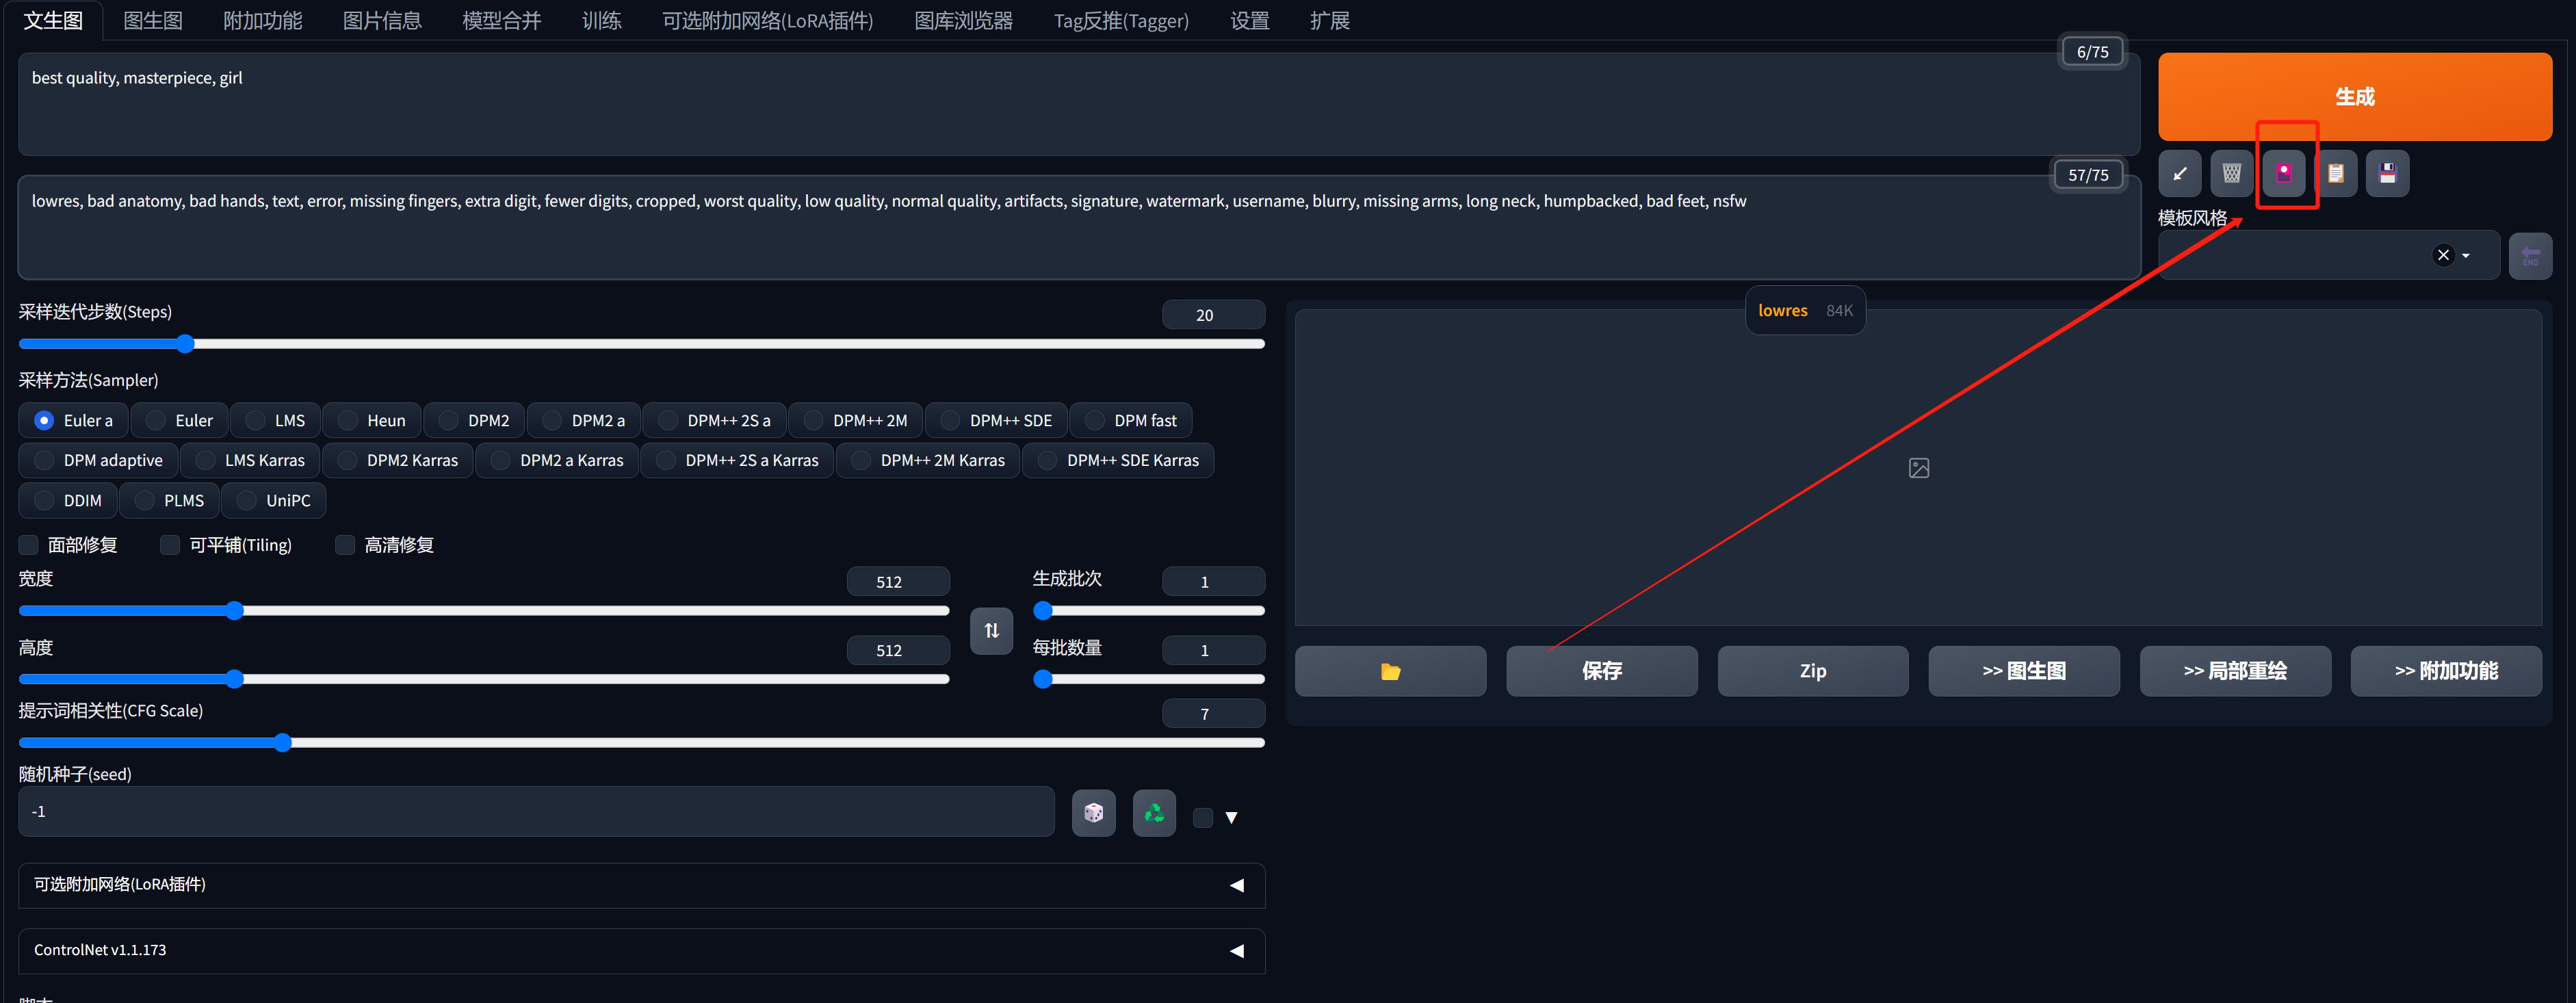Click the trash icon to clear prompts
This screenshot has width=2576, height=1003.
[2231, 173]
